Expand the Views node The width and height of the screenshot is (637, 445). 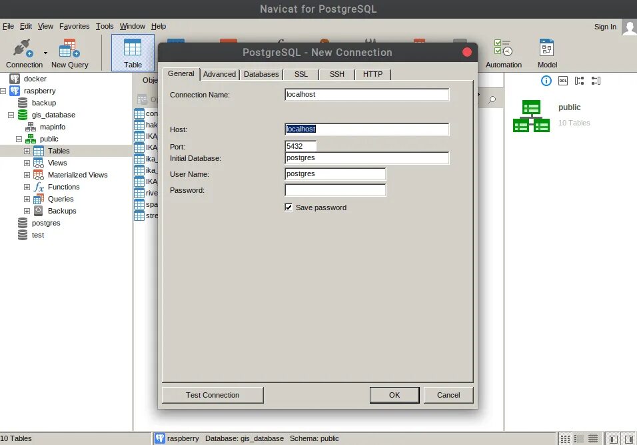[27, 163]
